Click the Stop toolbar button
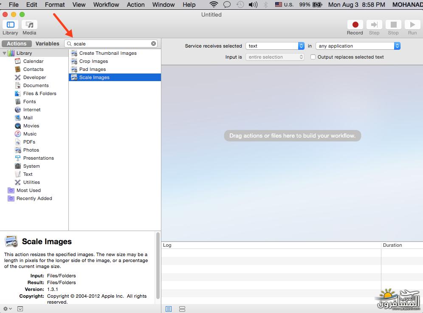This screenshot has width=423, height=313. [393, 25]
